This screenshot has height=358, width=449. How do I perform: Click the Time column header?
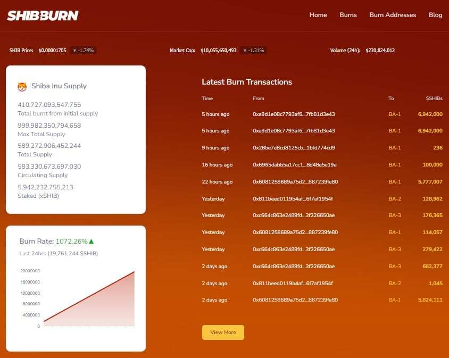(207, 98)
